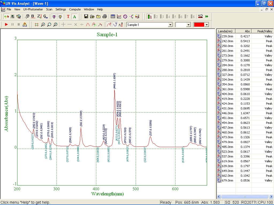Click the red T text icon
This screenshot has height=205, width=274.
pos(68,17)
